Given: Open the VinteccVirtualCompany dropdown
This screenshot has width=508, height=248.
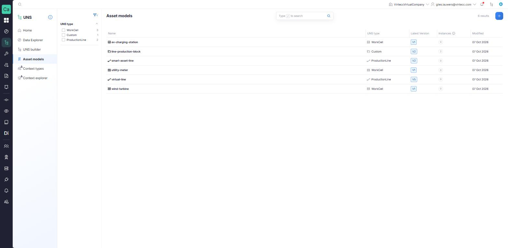Looking at the screenshot, I should tap(409, 5).
